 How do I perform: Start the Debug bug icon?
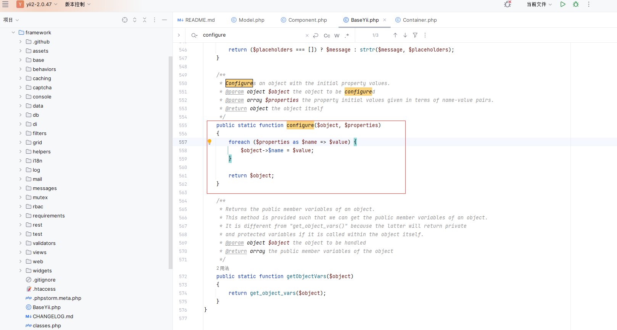(x=576, y=4)
